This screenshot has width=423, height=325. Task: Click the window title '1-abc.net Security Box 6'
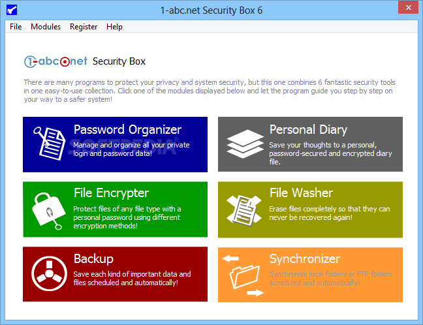click(211, 10)
